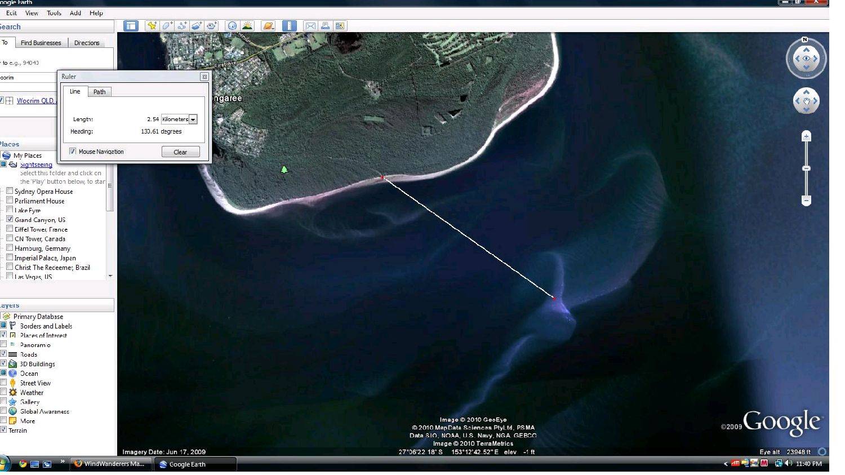Click the planet switcher Saturn icon
Image resolution: width=845 pixels, height=475 pixels.
tap(268, 26)
